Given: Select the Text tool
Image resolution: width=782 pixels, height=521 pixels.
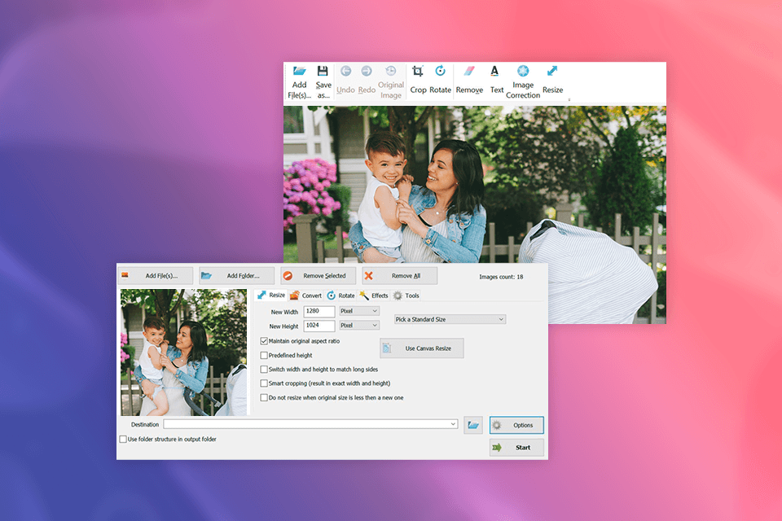Looking at the screenshot, I should [496, 80].
